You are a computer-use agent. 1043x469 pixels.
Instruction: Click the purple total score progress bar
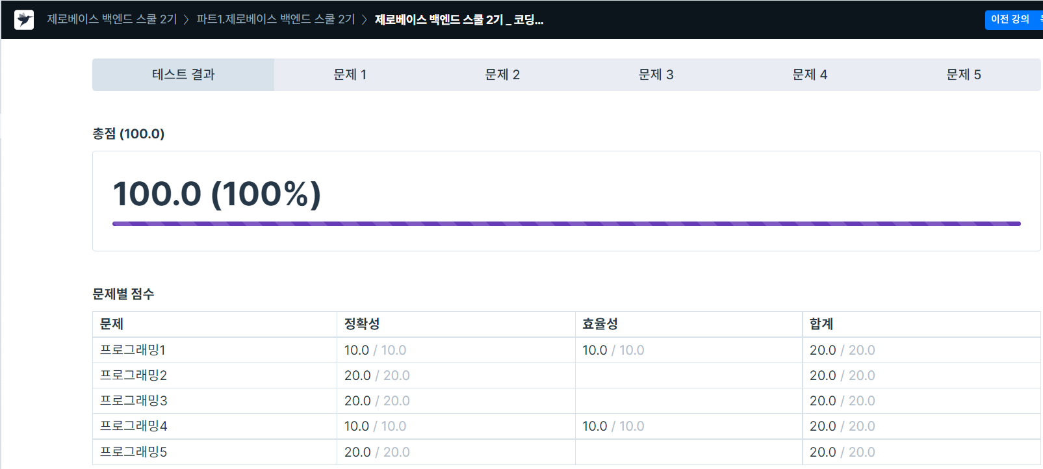[566, 223]
